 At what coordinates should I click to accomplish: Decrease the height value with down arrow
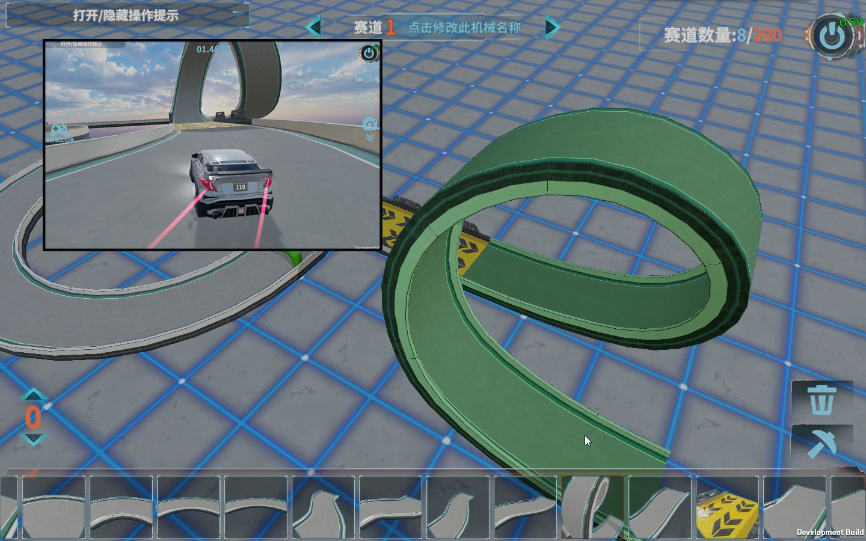pos(33,440)
